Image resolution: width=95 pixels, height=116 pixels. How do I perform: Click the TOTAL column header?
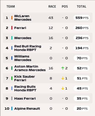[82, 7]
